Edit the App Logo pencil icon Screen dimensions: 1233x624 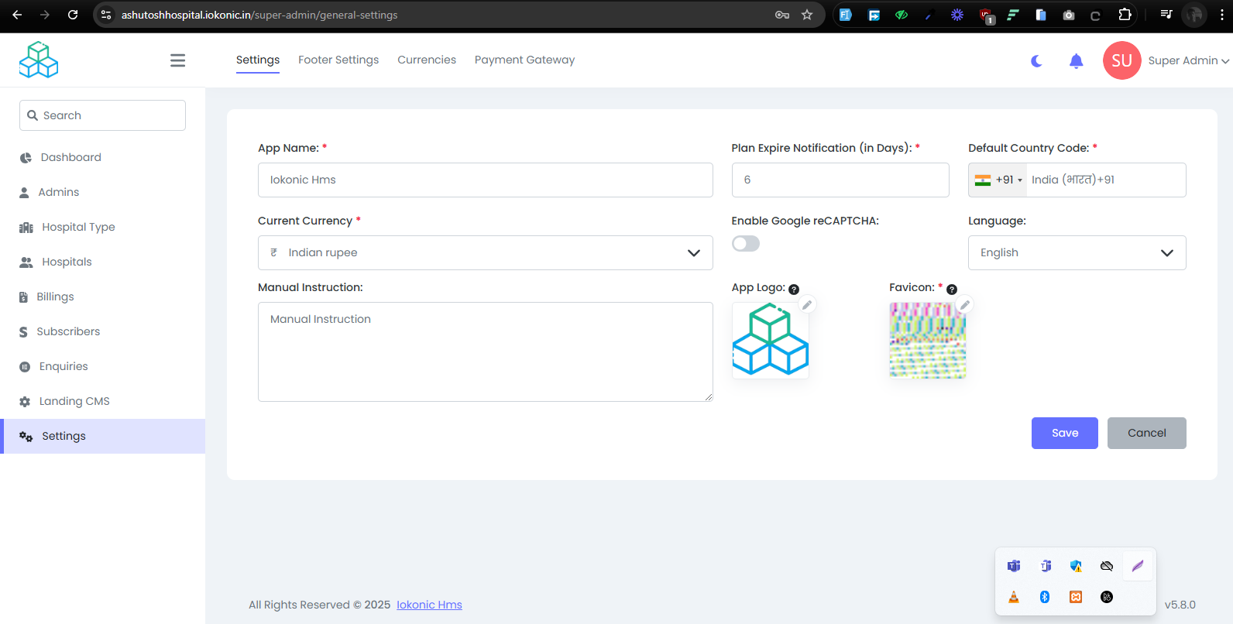[807, 305]
